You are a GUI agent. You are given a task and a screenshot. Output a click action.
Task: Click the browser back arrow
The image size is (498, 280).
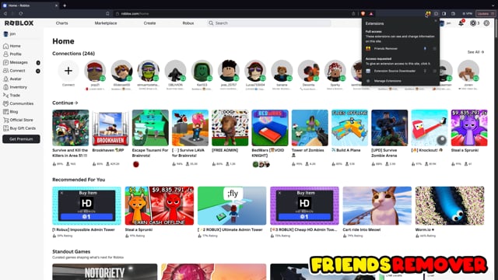[x=5, y=14]
